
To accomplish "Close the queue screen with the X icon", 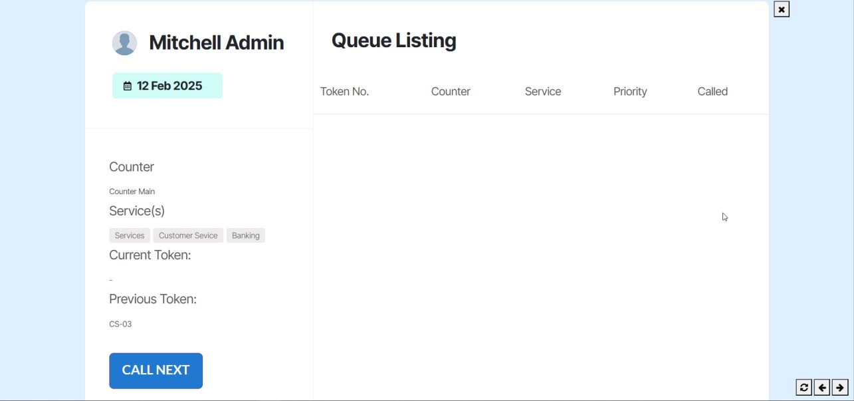I will pyautogui.click(x=782, y=9).
